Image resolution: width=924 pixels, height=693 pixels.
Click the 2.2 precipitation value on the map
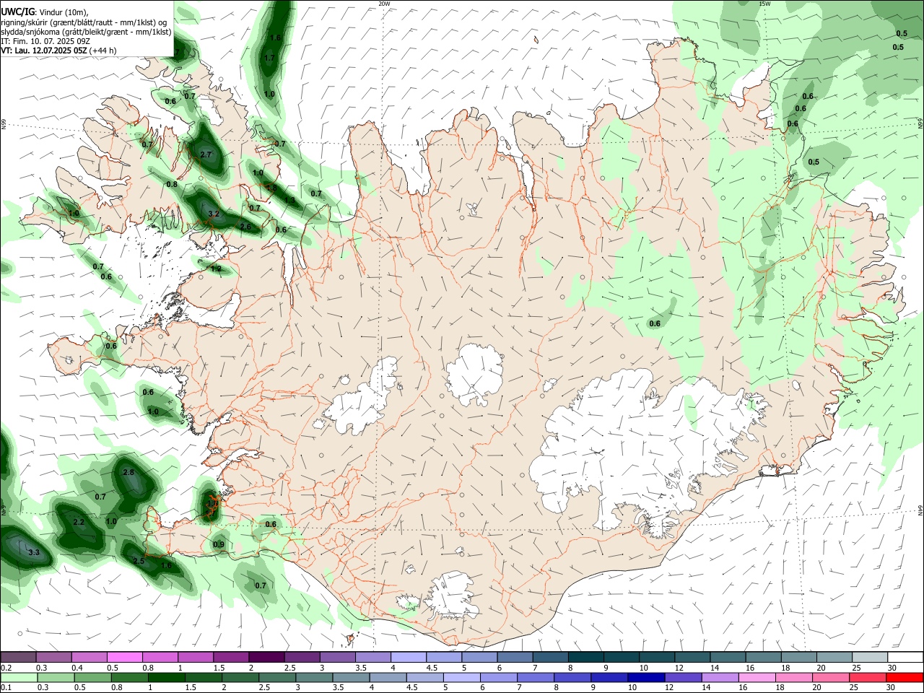pos(79,522)
